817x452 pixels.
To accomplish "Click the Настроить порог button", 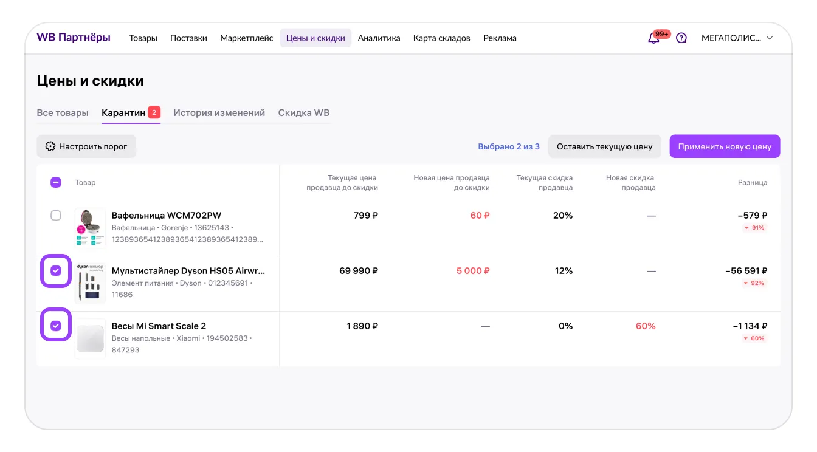I will pos(86,146).
